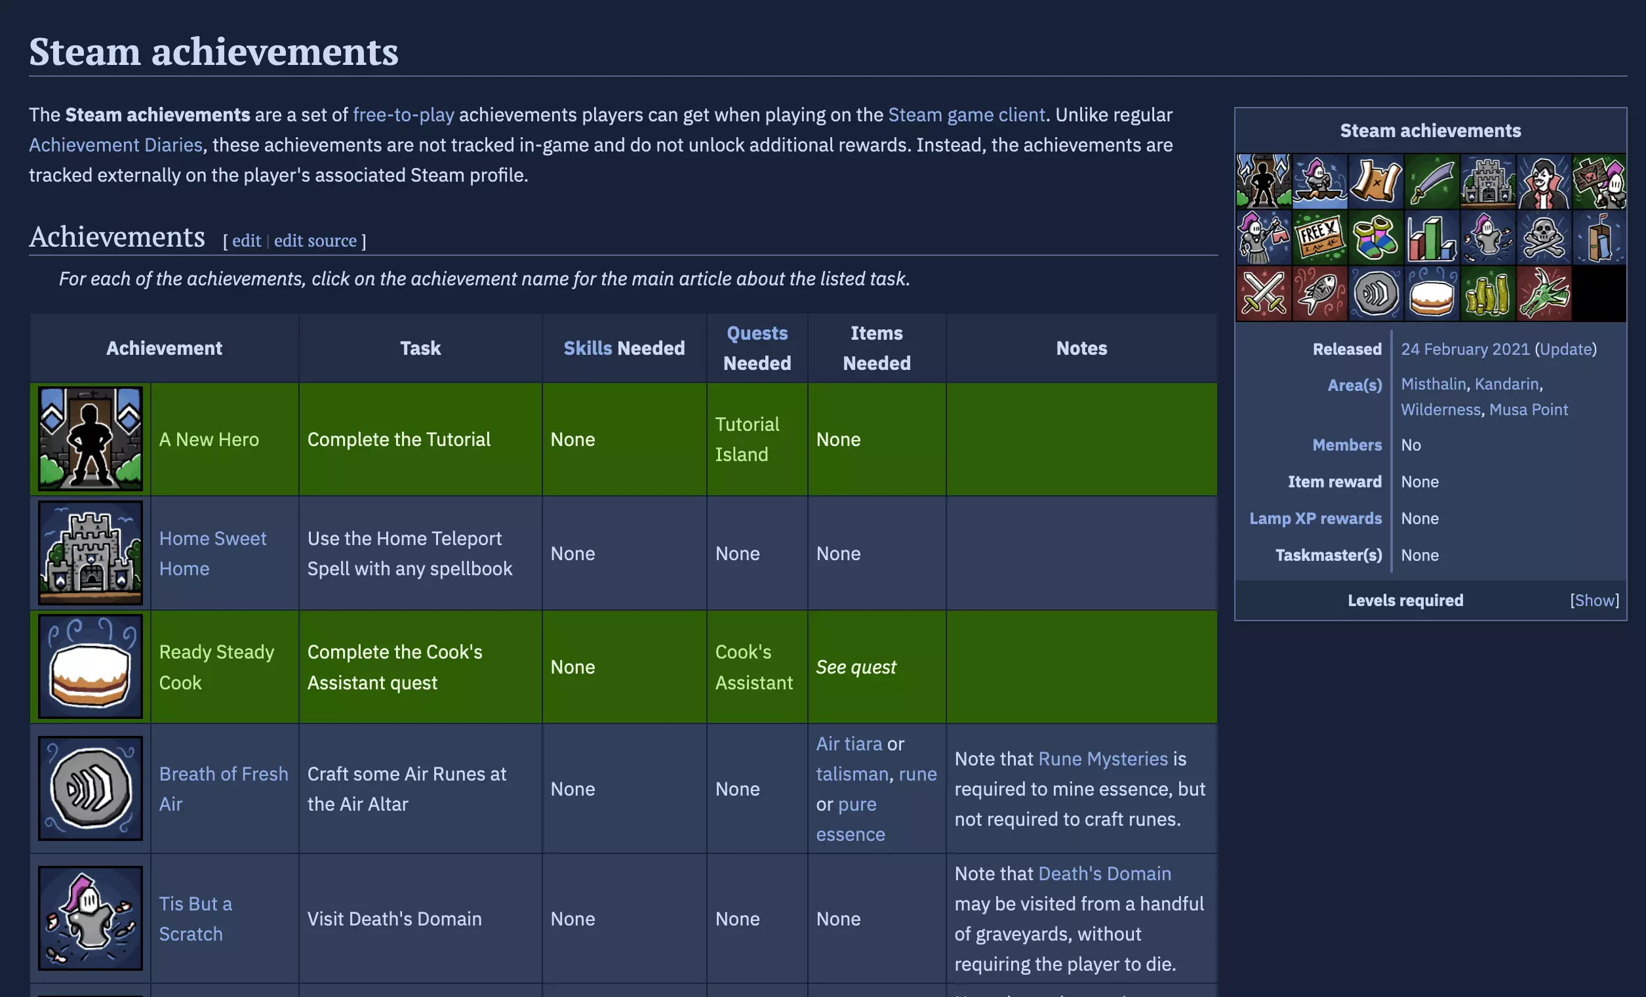This screenshot has height=997, width=1646.
Task: Click the vampire icon in the infobox
Action: [1543, 182]
